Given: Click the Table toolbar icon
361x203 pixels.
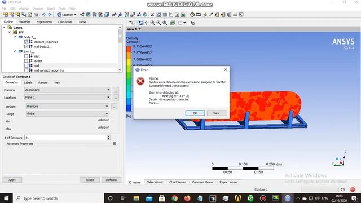Looking at the screenshot, I should 165,15.
